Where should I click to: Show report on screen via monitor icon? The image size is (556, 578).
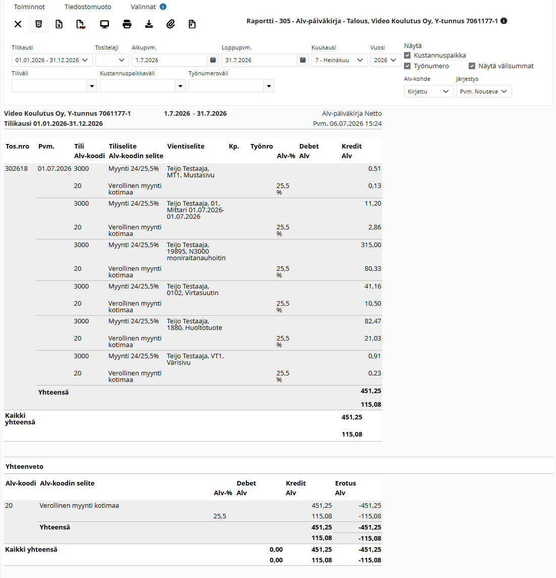point(105,24)
